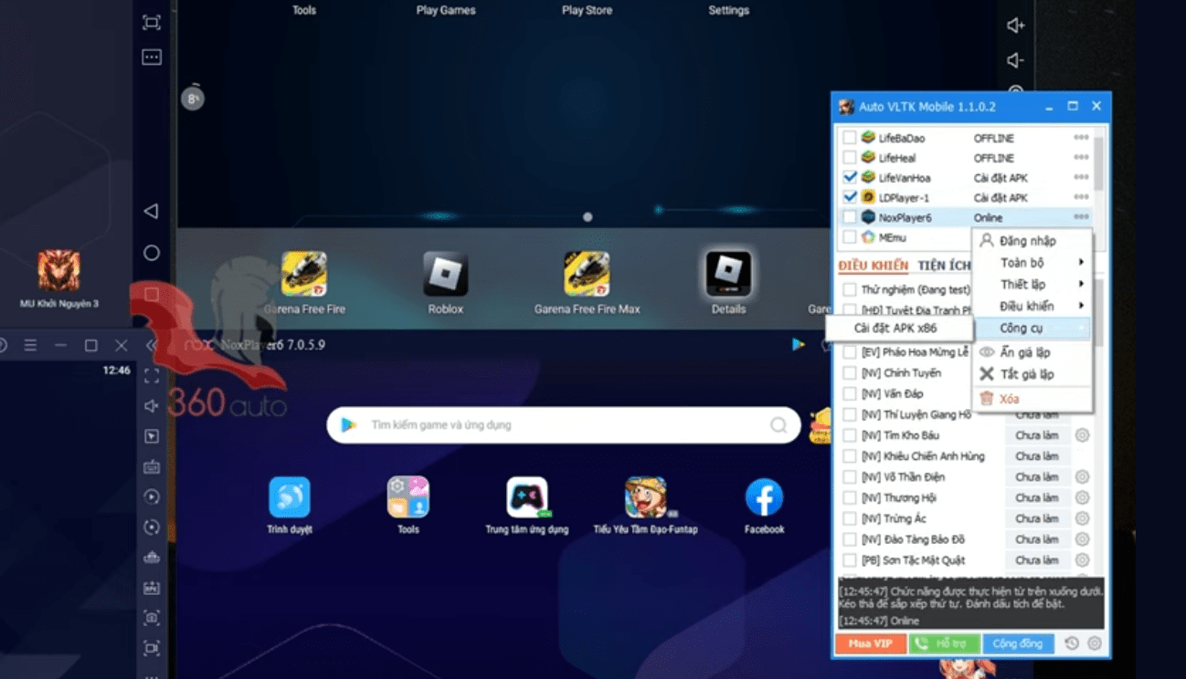Click the Nox screenshot camera icon
This screenshot has width=1186, height=679.
pyautogui.click(x=152, y=618)
